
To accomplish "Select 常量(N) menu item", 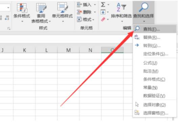I will [155, 87].
